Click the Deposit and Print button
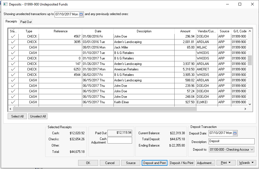The height and width of the screenshot is (169, 259). pos(155,163)
